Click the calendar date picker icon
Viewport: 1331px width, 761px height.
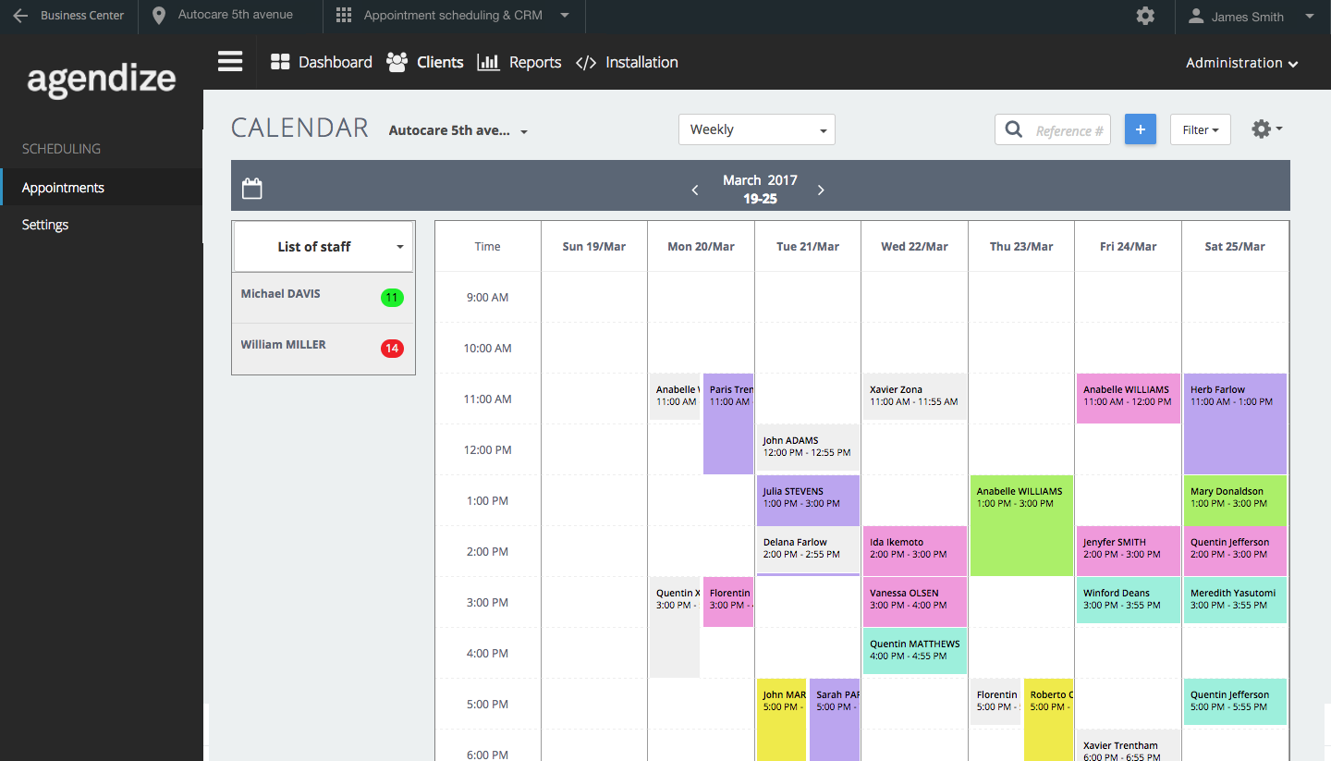[x=251, y=189]
